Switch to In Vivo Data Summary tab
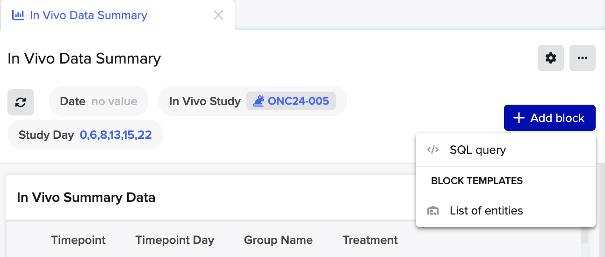This screenshot has width=605, height=257. pyautogui.click(x=88, y=15)
